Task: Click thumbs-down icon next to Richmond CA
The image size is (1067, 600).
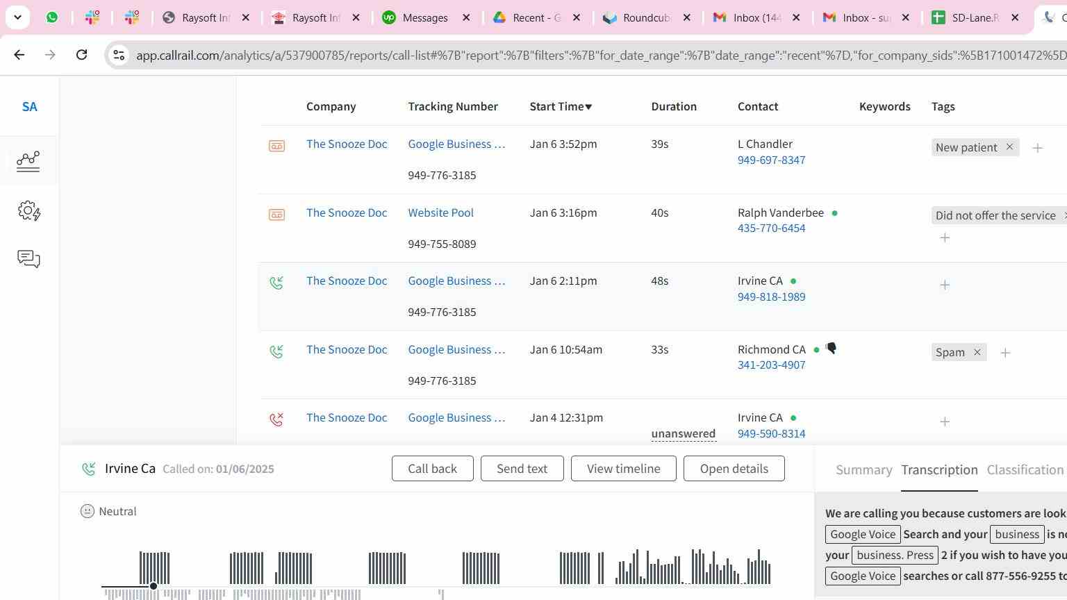Action: tap(831, 348)
